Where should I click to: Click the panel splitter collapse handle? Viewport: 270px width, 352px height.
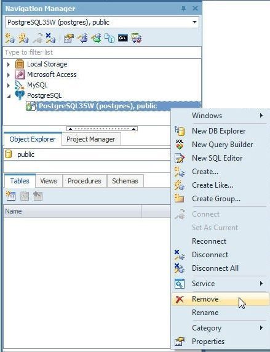click(x=102, y=129)
